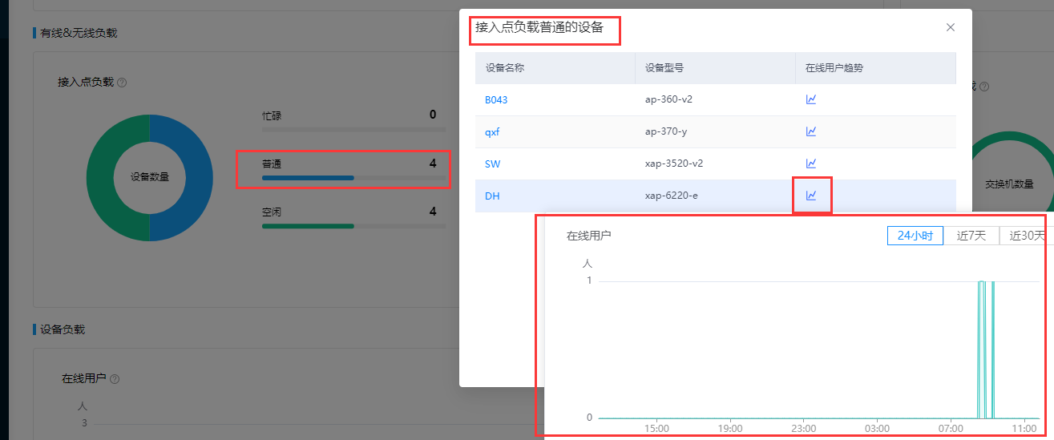Open online user trend for B043
Viewport: 1054px width, 440px height.
point(811,99)
